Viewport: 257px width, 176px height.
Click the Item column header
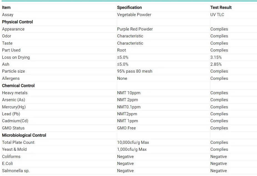pyautogui.click(x=6, y=7)
